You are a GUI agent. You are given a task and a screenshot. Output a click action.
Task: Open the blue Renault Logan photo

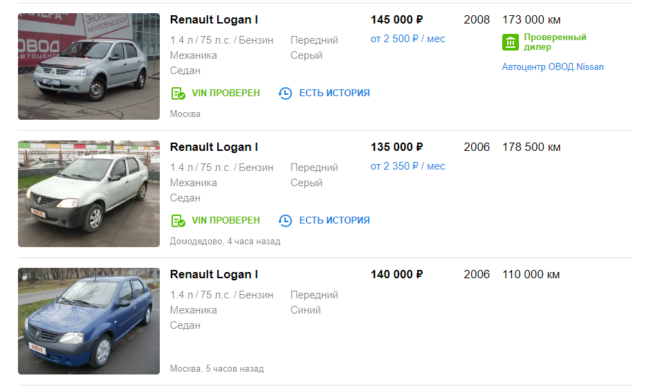pos(89,321)
